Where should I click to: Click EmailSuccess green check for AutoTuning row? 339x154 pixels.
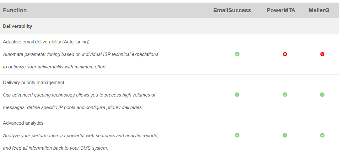(x=237, y=54)
